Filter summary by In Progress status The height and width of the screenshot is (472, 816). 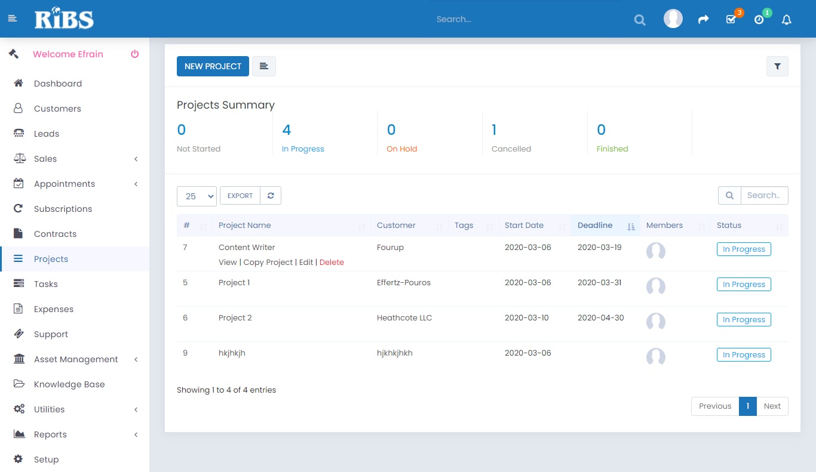303,149
